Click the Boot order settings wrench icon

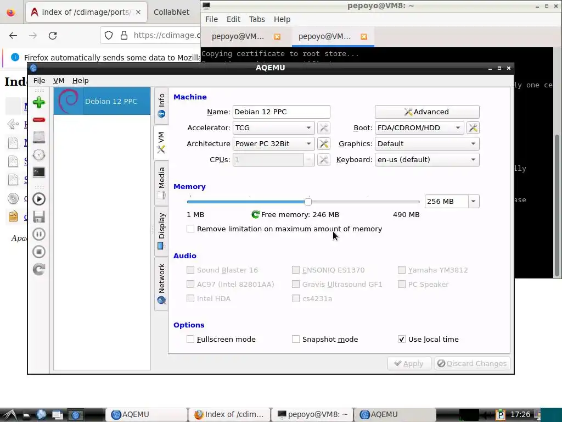click(473, 127)
